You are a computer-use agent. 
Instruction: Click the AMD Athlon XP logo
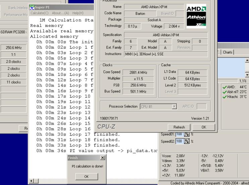[x=196, y=16]
